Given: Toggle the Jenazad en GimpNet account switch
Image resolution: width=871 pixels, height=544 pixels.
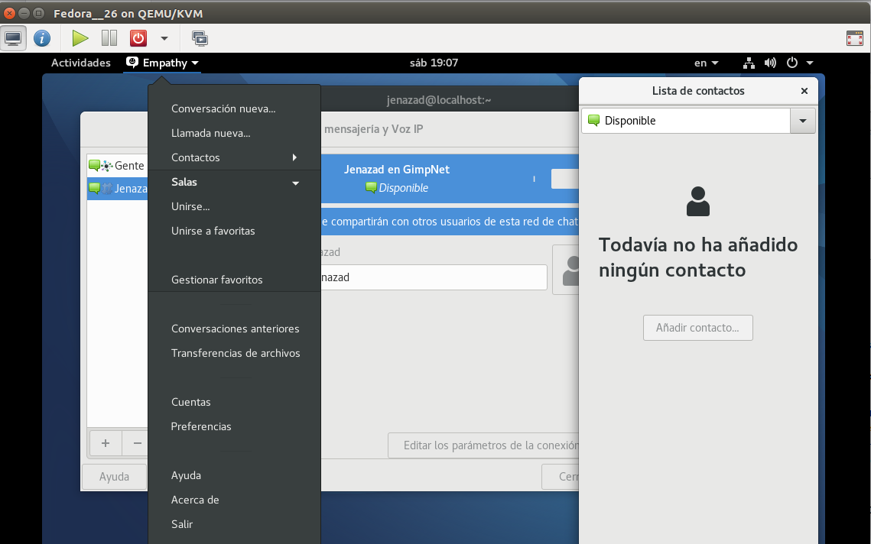Looking at the screenshot, I should coord(565,179).
